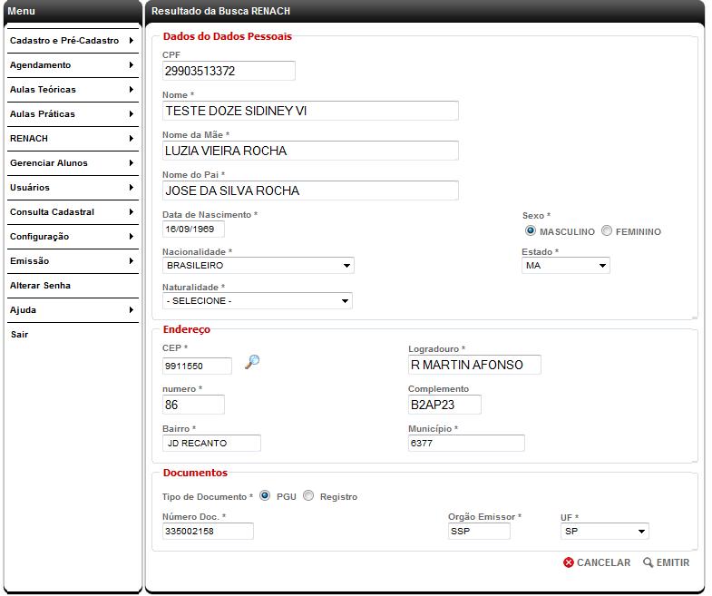Image resolution: width=712 pixels, height=596 pixels.
Task: Choose Registro as document type
Action: pyautogui.click(x=308, y=496)
